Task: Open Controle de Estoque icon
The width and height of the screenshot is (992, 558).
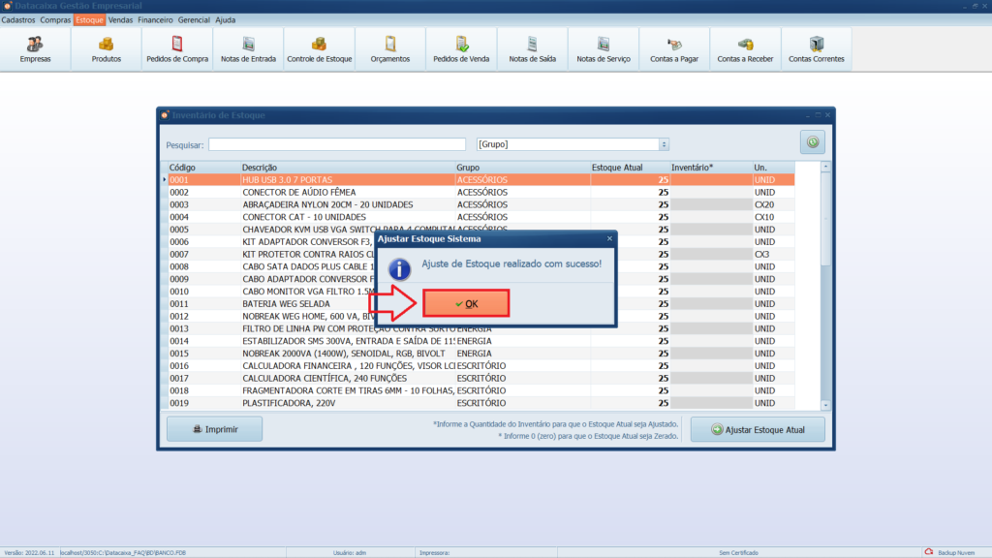Action: tap(319, 49)
